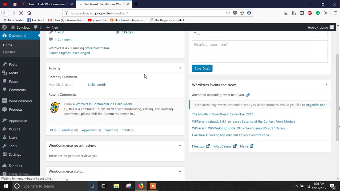
Task: Open the comments bubble in admin bar
Action: (38, 27)
